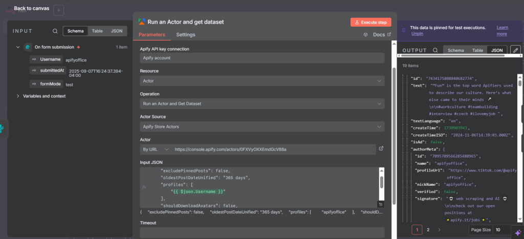Click the '19 items' count label
The image size is (524, 239).
pyautogui.click(x=410, y=66)
